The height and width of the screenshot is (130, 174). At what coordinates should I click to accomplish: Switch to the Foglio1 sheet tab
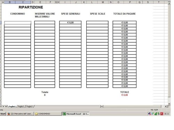pyautogui.click(x=12, y=106)
